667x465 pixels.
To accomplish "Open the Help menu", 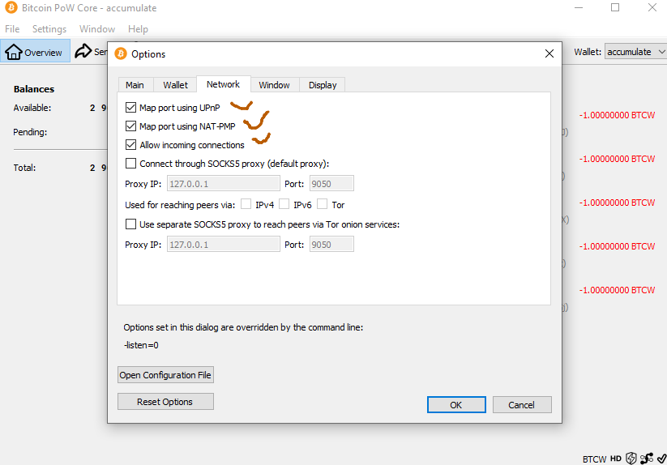I will [x=138, y=29].
